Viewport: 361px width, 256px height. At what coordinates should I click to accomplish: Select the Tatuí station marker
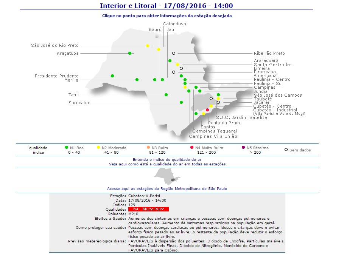click(x=166, y=95)
